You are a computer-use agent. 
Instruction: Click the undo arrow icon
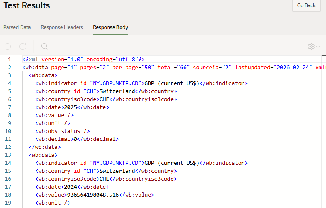pyautogui.click(x=8, y=46)
